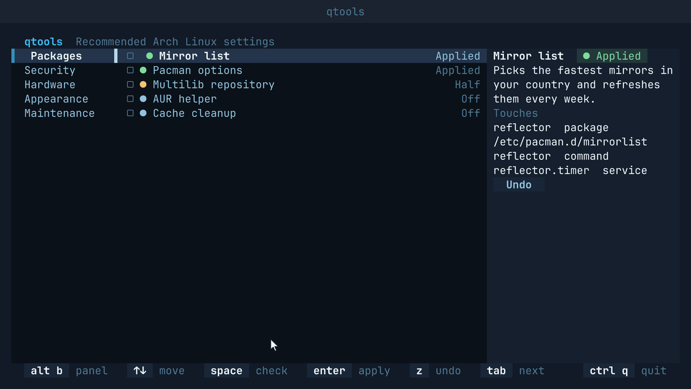Click the 'Mirror list' heading in details panel
The width and height of the screenshot is (691, 389).
(x=529, y=56)
